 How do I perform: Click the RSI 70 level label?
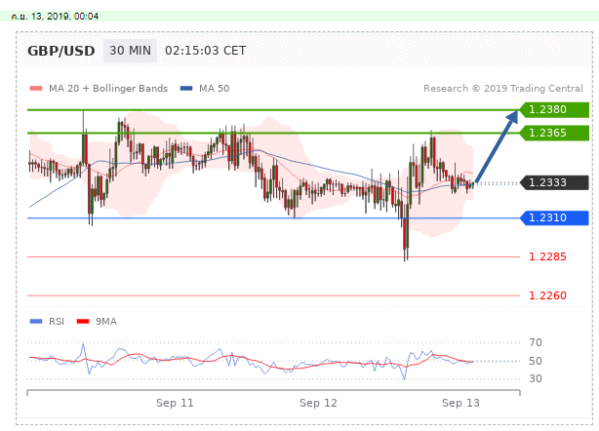click(536, 342)
